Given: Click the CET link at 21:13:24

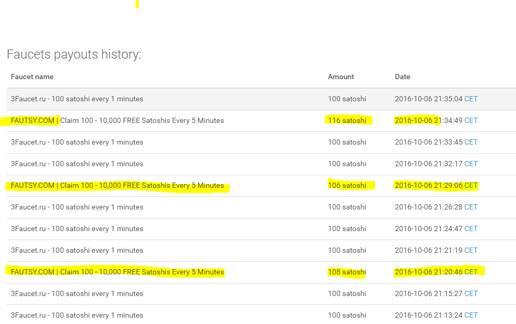Looking at the screenshot, I should click(471, 315).
